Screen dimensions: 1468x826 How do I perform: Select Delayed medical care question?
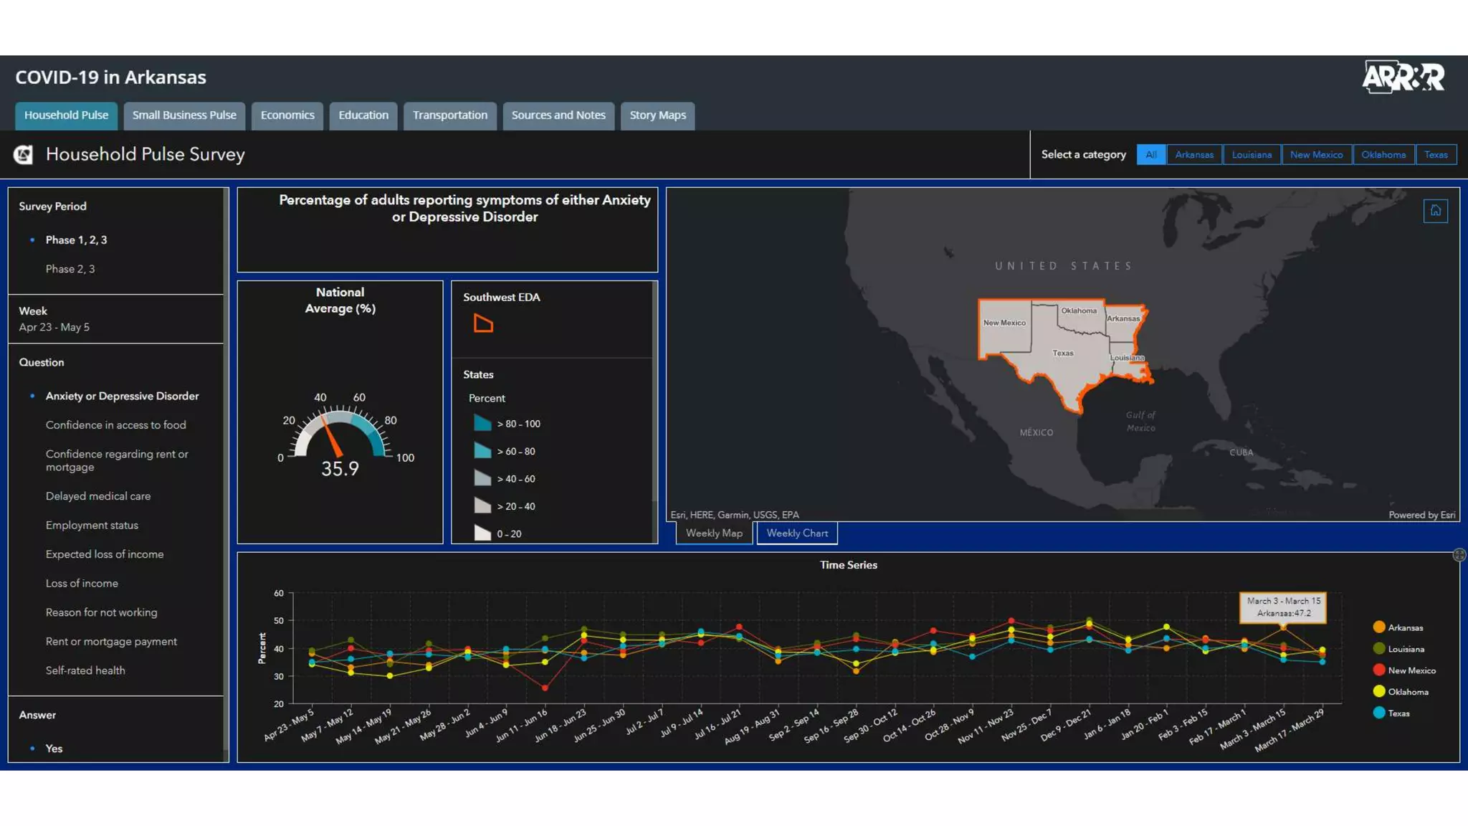coord(98,496)
